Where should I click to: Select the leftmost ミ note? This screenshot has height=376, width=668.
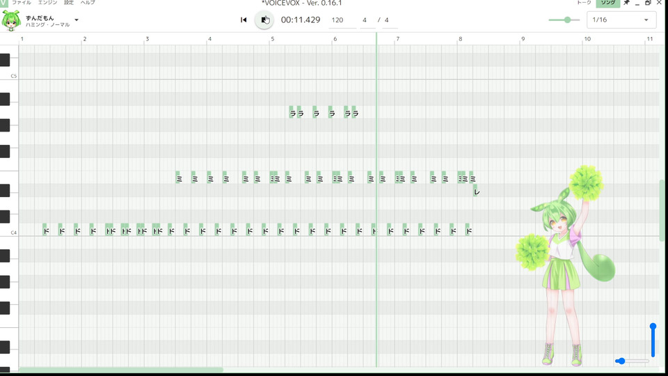click(x=179, y=178)
